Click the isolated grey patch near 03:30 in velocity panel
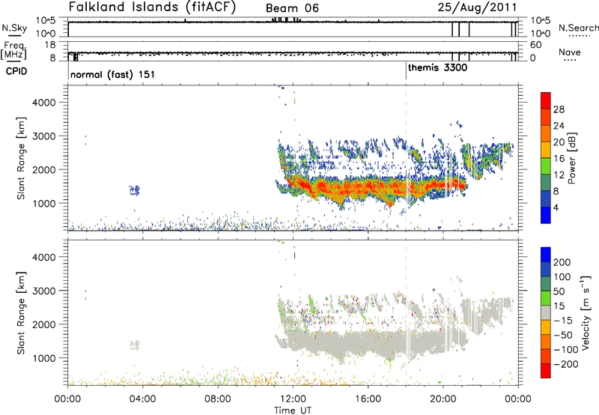 pos(134,345)
